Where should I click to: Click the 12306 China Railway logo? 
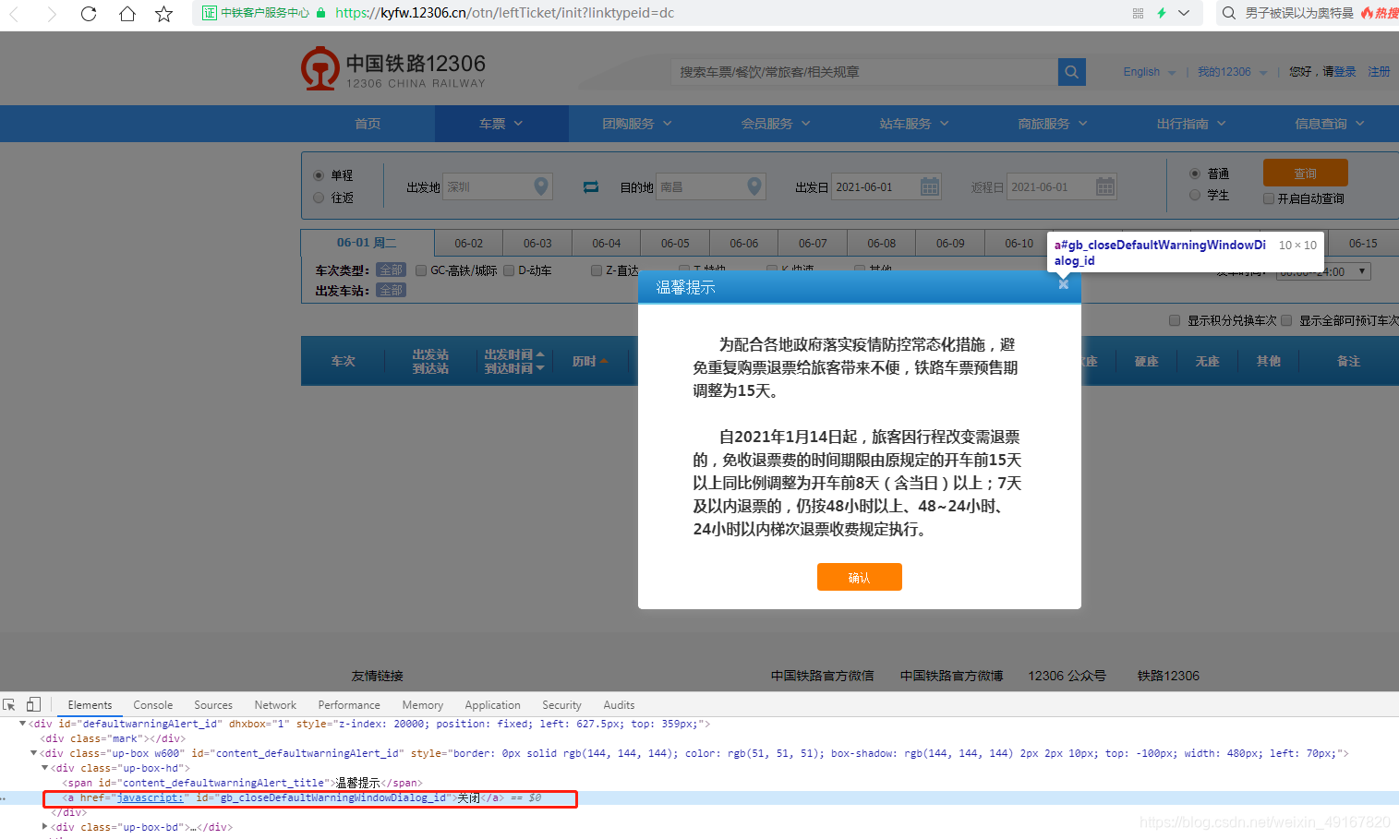[x=392, y=69]
